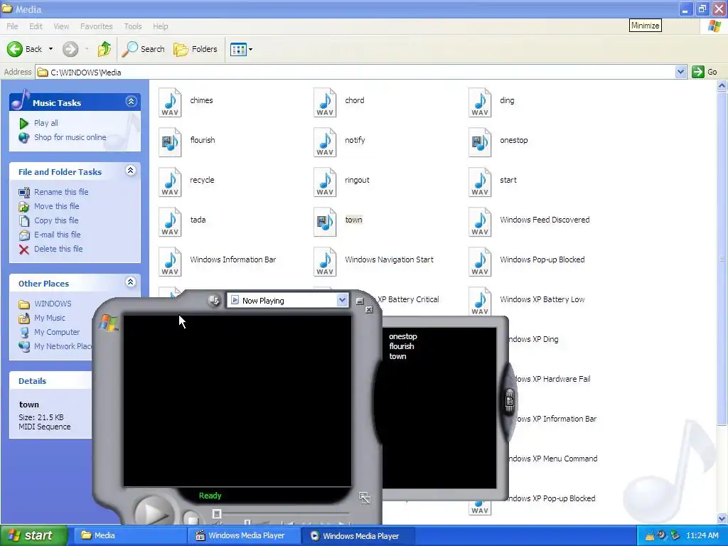Select the Windows Feed Discovered file icon
Image resolution: width=728 pixels, height=546 pixels.
pyautogui.click(x=480, y=222)
